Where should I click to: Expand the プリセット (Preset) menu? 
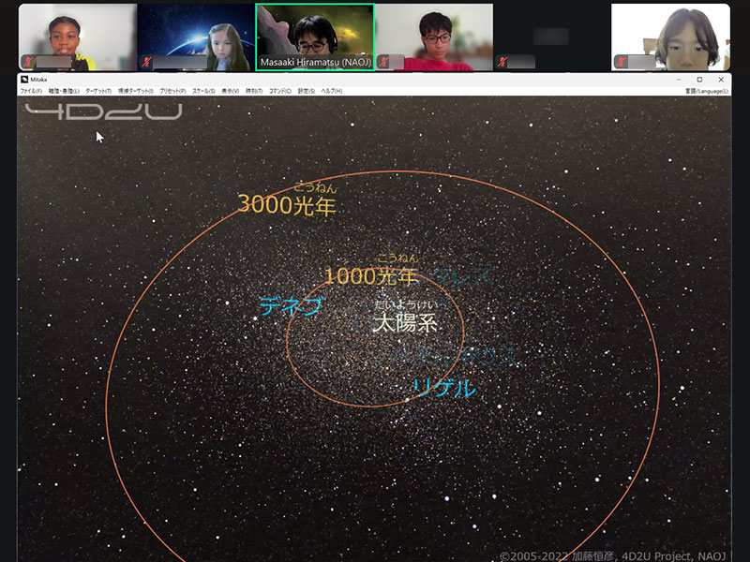pos(173,91)
